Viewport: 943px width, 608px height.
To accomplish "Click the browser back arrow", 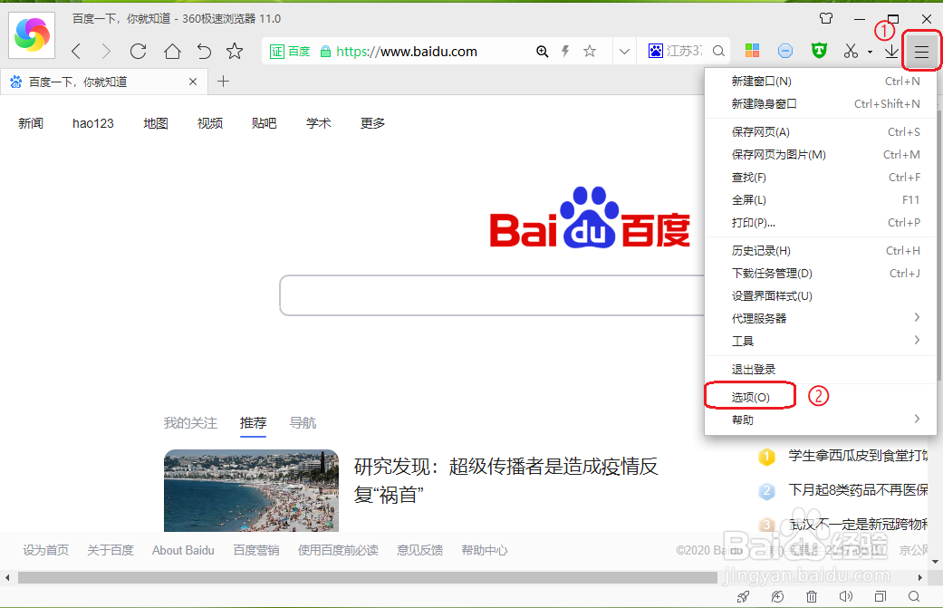I will click(76, 51).
